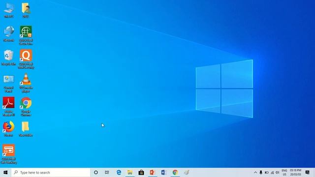Select Quick Heal Secure Browse shortcut
The height and width of the screenshot is (177, 315).
pyautogui.click(x=26, y=35)
